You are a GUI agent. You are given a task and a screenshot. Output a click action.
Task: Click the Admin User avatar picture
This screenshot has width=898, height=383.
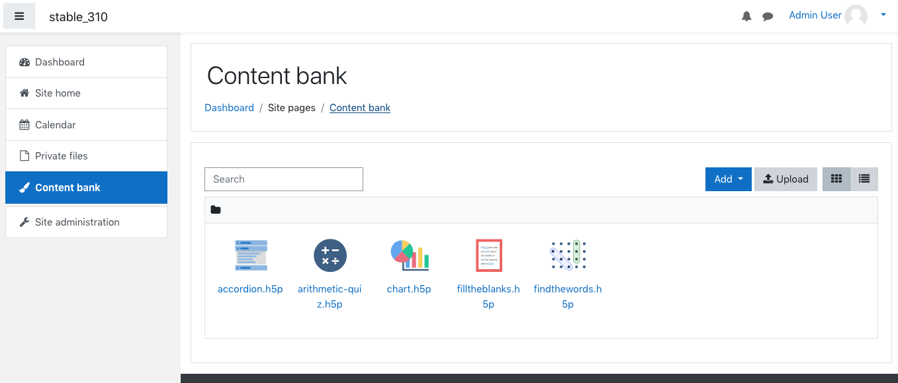pos(856,16)
